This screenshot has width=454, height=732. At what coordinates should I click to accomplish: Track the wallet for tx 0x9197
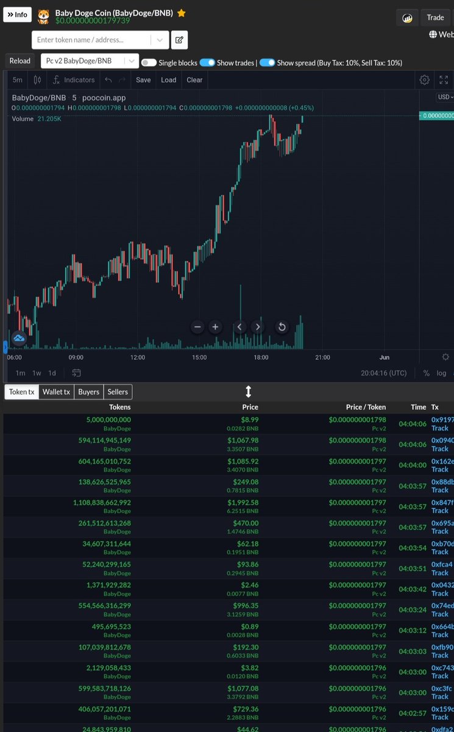(440, 428)
